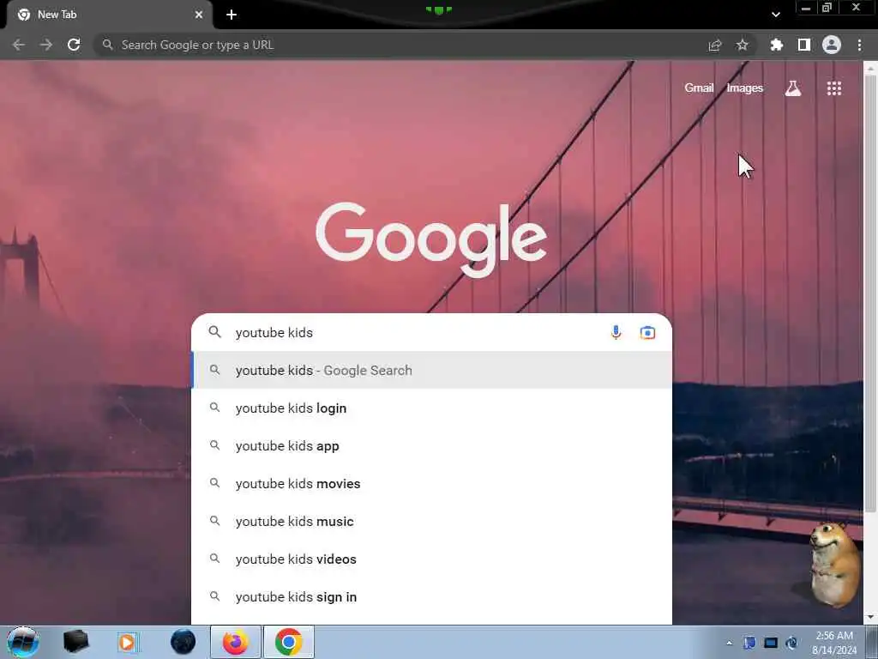Click the sync tray icon beside the clock

[791, 643]
